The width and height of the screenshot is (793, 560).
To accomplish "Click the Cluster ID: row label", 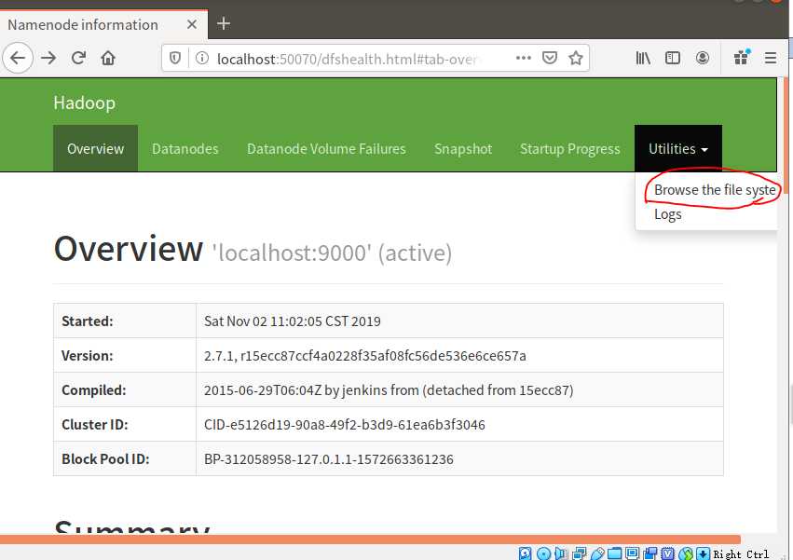I will point(94,425).
